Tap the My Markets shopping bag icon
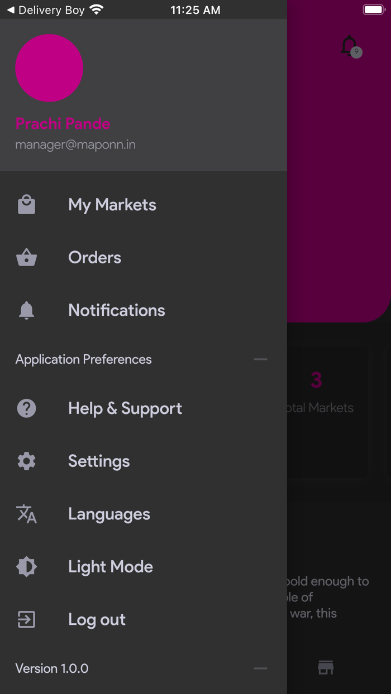 point(26,205)
